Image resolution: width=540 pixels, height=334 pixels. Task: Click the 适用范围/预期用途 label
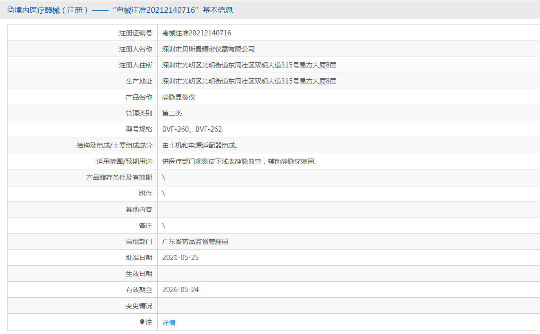[x=124, y=161]
